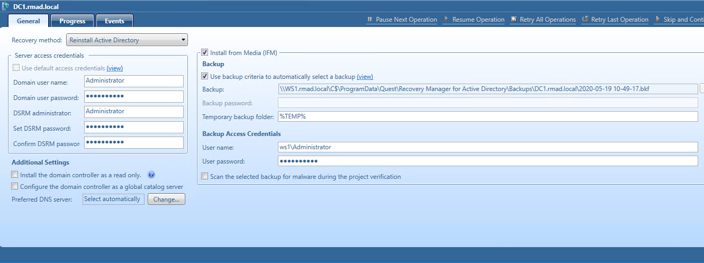Click the read-only help question mark icon
The width and height of the screenshot is (704, 263).
pos(151,175)
